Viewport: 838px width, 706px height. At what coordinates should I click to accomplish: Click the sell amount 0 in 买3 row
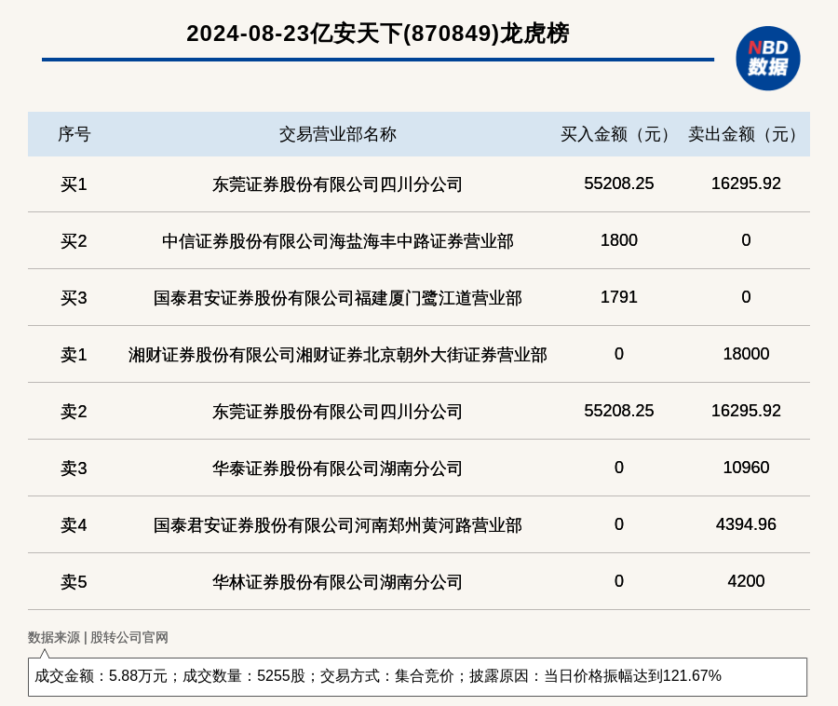pos(746,297)
